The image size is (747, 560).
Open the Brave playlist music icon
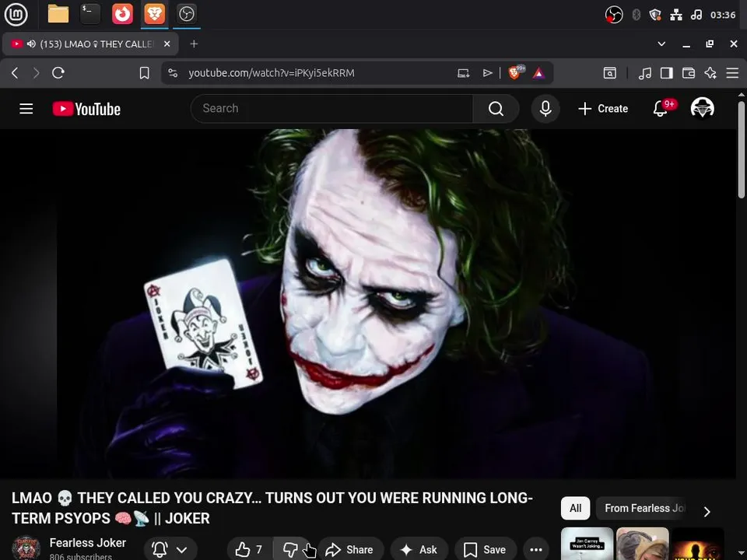[644, 73]
